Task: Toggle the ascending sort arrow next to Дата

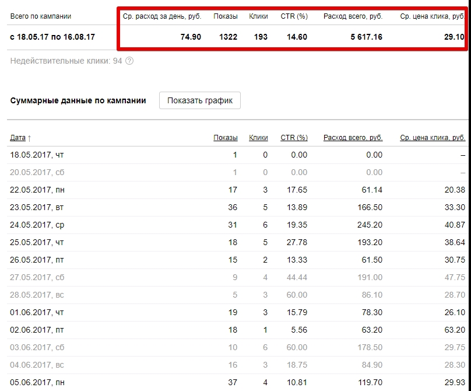Action: pos(29,138)
